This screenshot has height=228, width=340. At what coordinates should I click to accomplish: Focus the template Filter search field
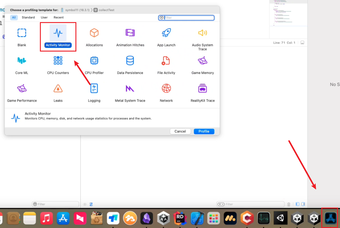coord(186,17)
